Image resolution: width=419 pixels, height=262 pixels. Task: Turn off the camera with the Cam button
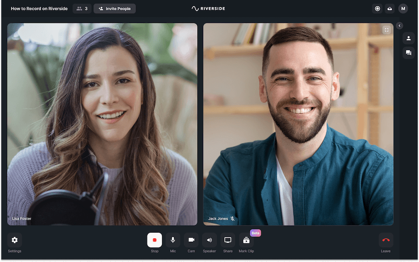click(191, 240)
